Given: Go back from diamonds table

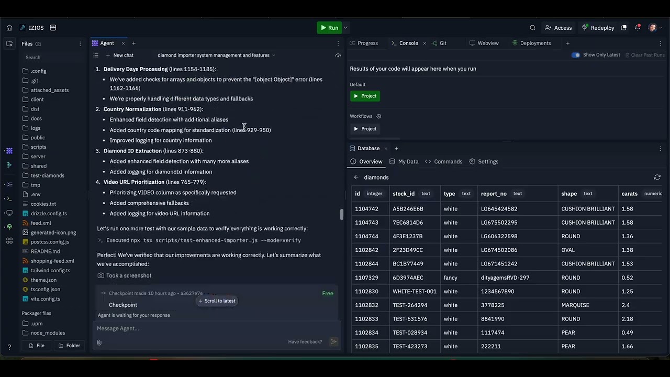Looking at the screenshot, I should (356, 178).
